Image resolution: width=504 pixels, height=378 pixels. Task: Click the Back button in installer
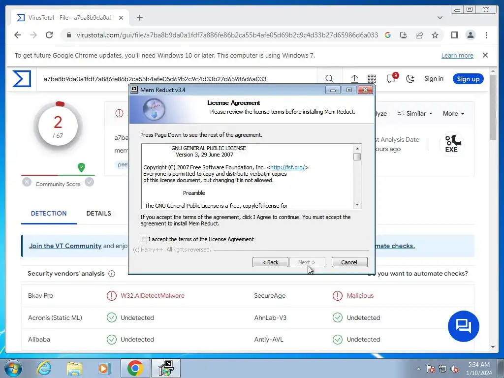point(270,262)
